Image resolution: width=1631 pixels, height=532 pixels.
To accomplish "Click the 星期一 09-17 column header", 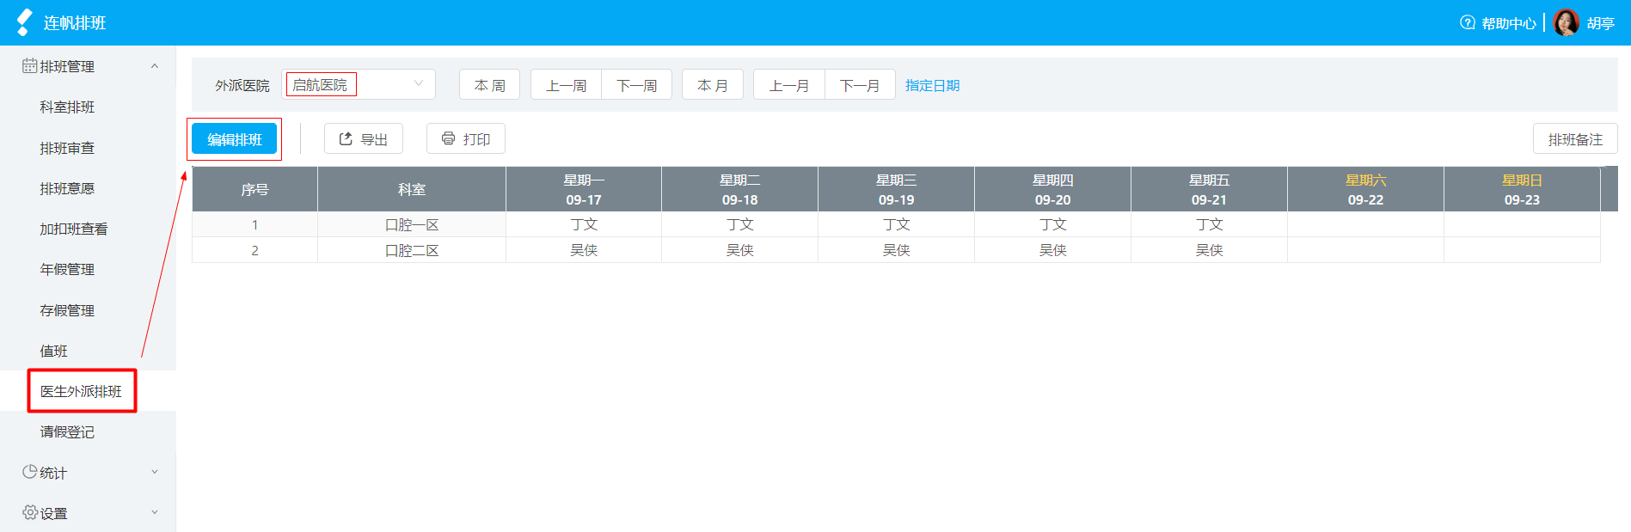I will [x=584, y=189].
